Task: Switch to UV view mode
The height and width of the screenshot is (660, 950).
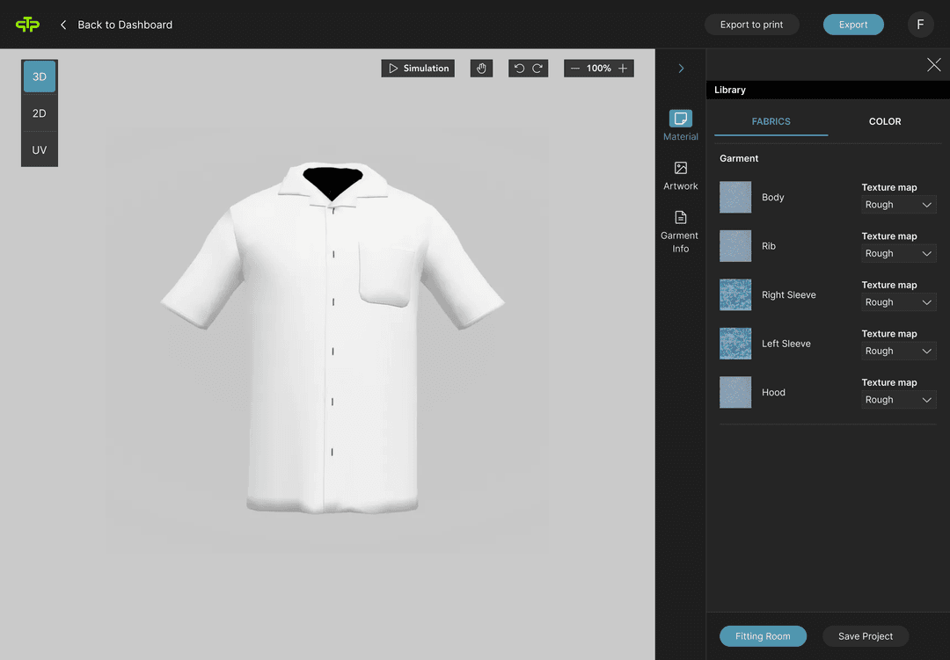Action: (x=39, y=149)
